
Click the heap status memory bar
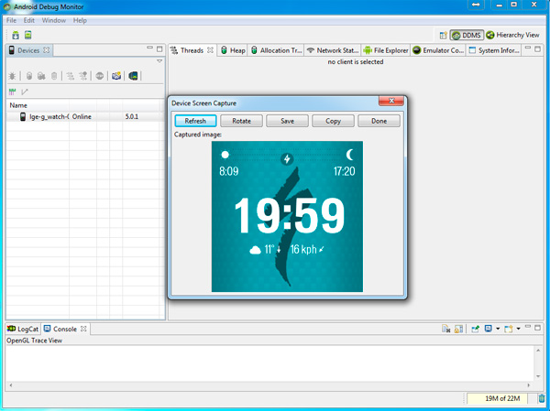(x=499, y=398)
